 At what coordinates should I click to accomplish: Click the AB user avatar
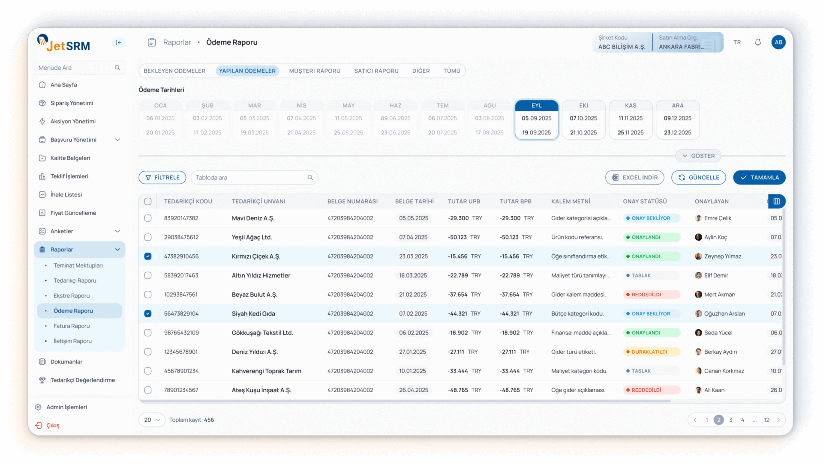click(x=778, y=42)
